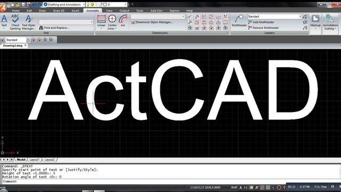
Task: Pause the screen recorder
Action: pyautogui.click(x=332, y=187)
